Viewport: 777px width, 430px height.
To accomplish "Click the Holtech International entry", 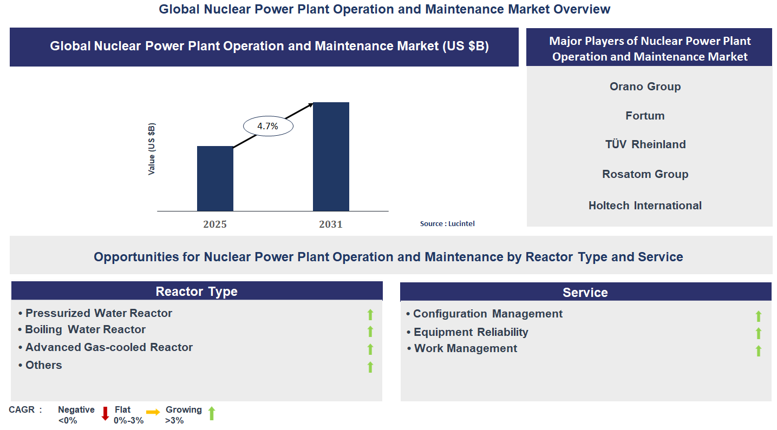I will pyautogui.click(x=644, y=205).
